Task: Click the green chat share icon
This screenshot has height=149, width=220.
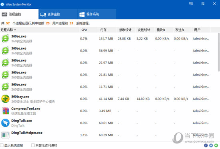Action: coord(216,145)
